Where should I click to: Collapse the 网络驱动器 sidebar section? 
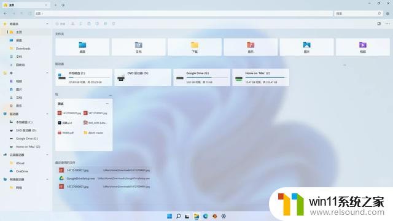coord(47,179)
